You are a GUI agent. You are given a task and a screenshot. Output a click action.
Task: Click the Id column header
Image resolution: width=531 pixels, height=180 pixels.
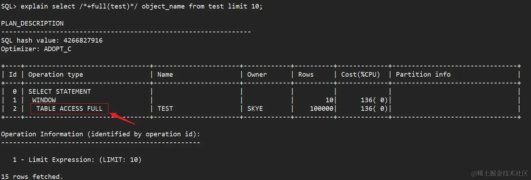pyautogui.click(x=13, y=75)
